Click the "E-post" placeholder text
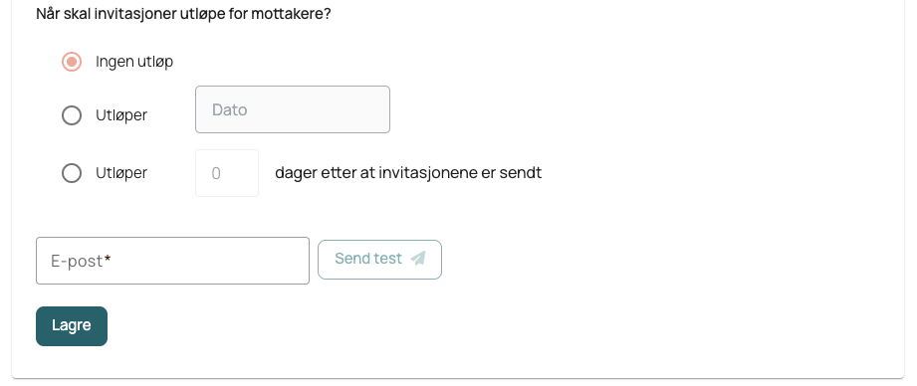The height and width of the screenshot is (386, 917). coord(78,261)
